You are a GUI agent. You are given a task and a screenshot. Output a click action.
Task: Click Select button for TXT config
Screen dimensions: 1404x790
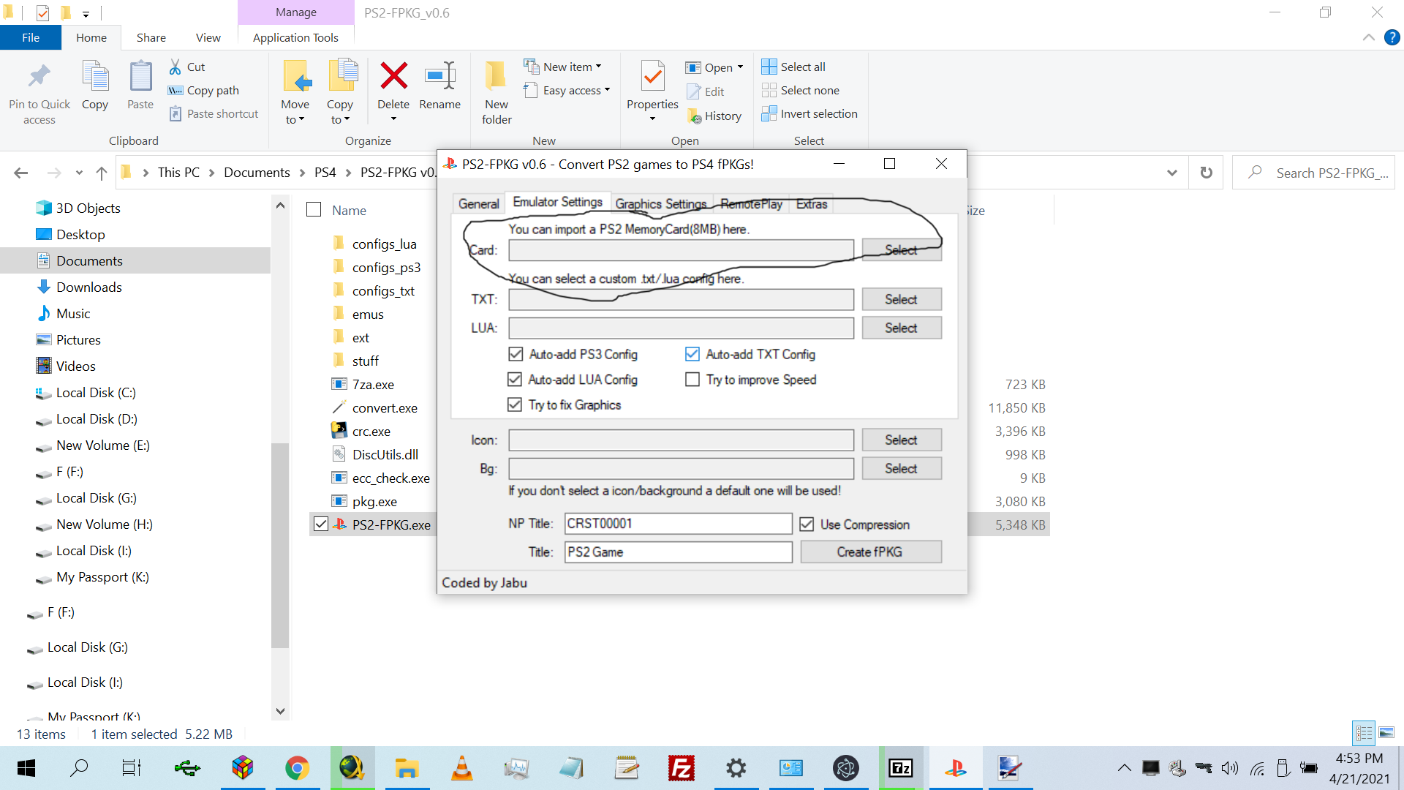[901, 299]
